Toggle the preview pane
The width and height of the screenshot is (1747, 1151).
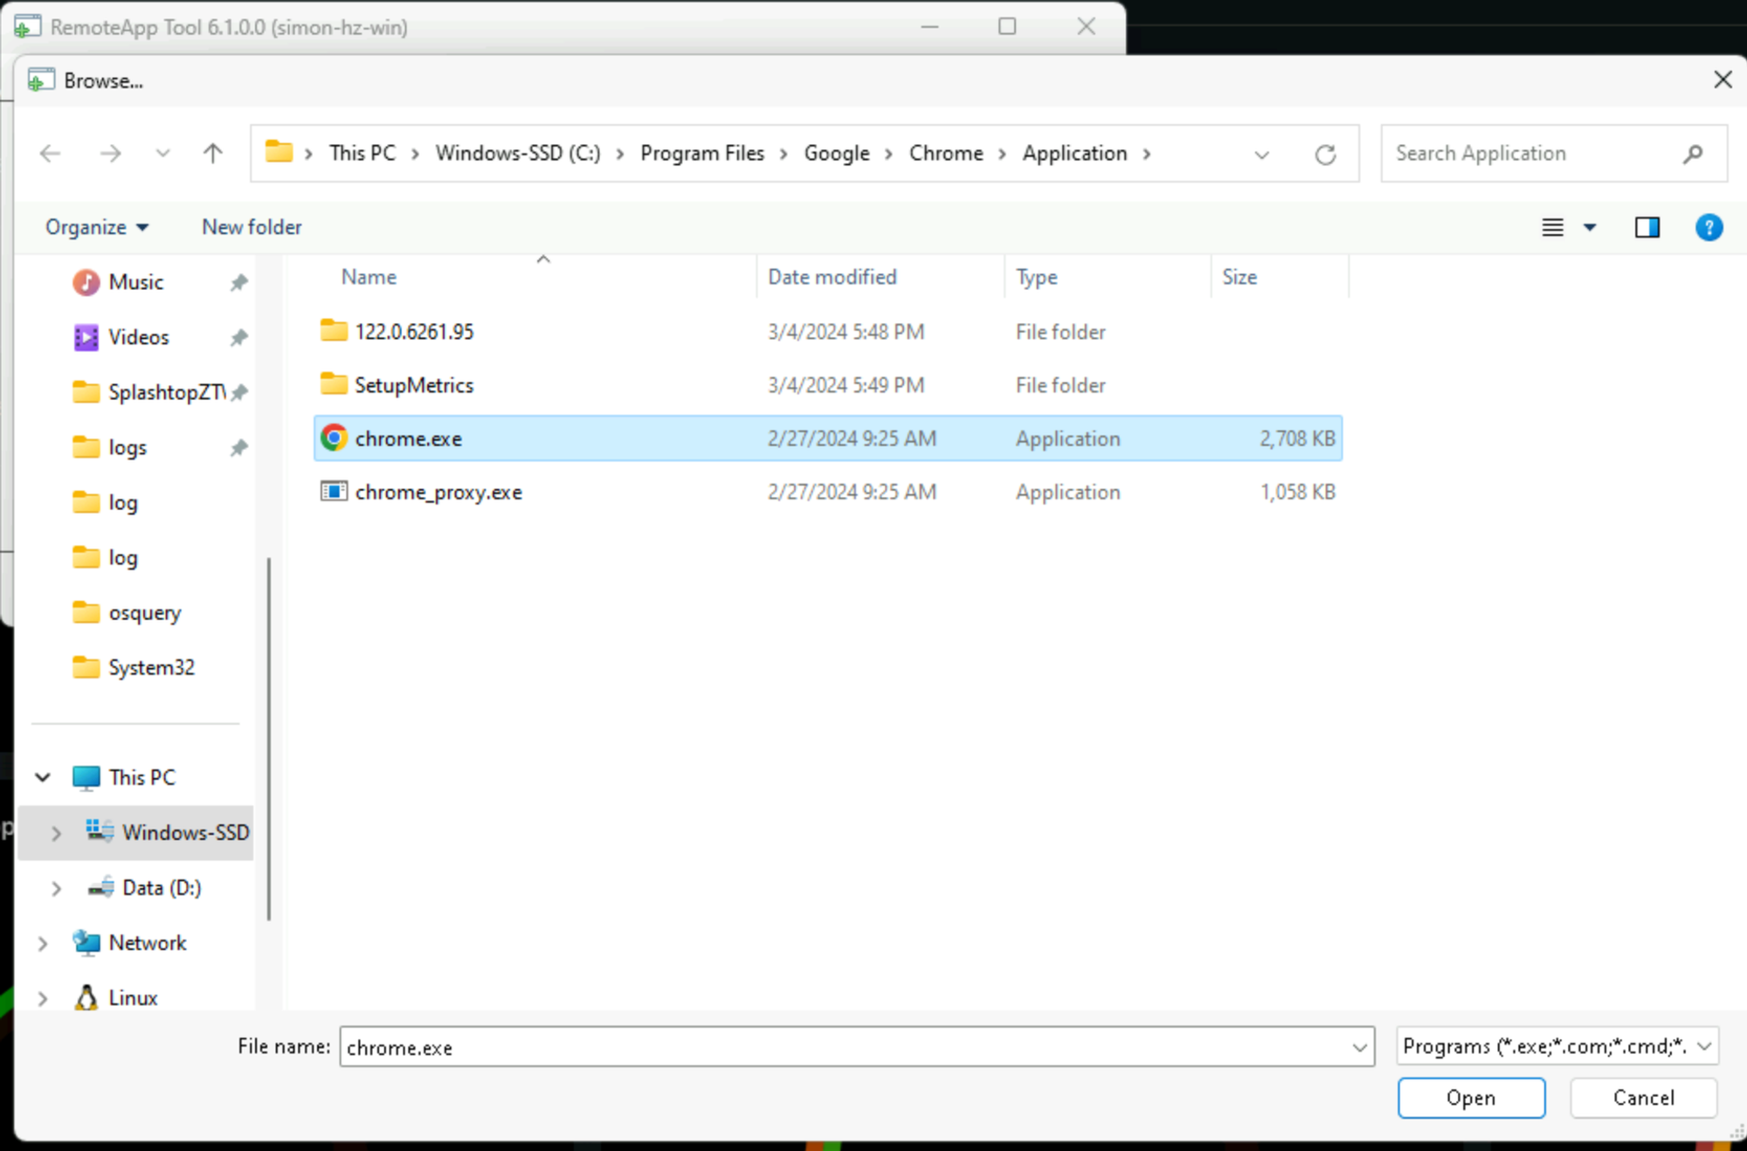click(x=1647, y=228)
